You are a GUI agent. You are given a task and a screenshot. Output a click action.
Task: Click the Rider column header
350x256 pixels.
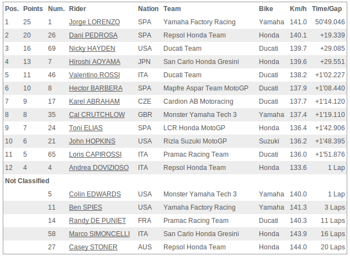[x=77, y=9]
